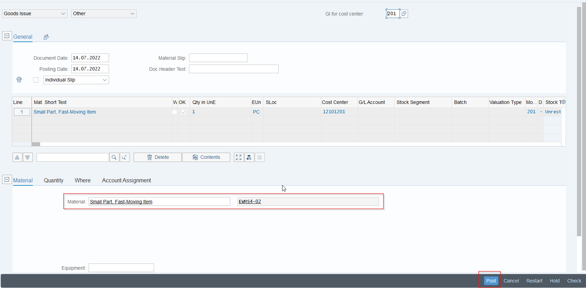Open the Individual Slip dropdown
This screenshot has width=586, height=288.
(76, 80)
